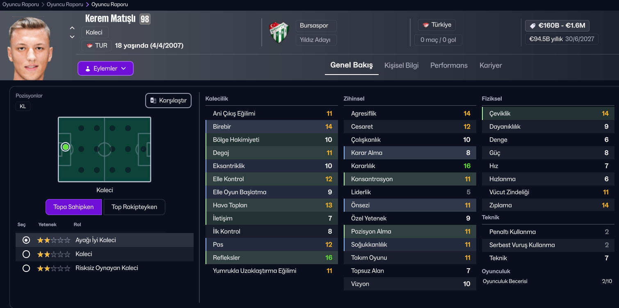Open the Eylemler actions dropdown
619x308 pixels.
coord(105,68)
